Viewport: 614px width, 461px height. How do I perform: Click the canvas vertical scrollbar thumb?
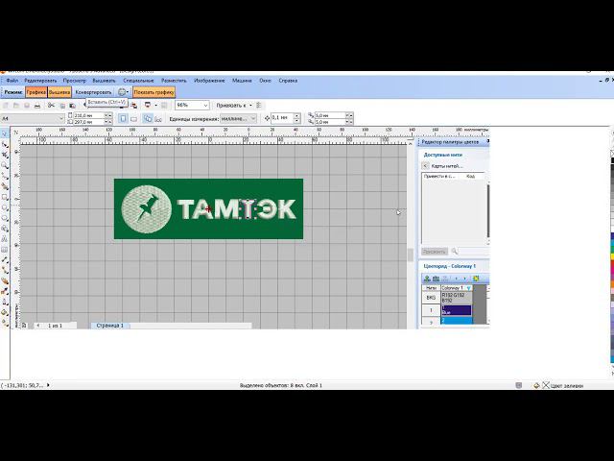coord(411,255)
